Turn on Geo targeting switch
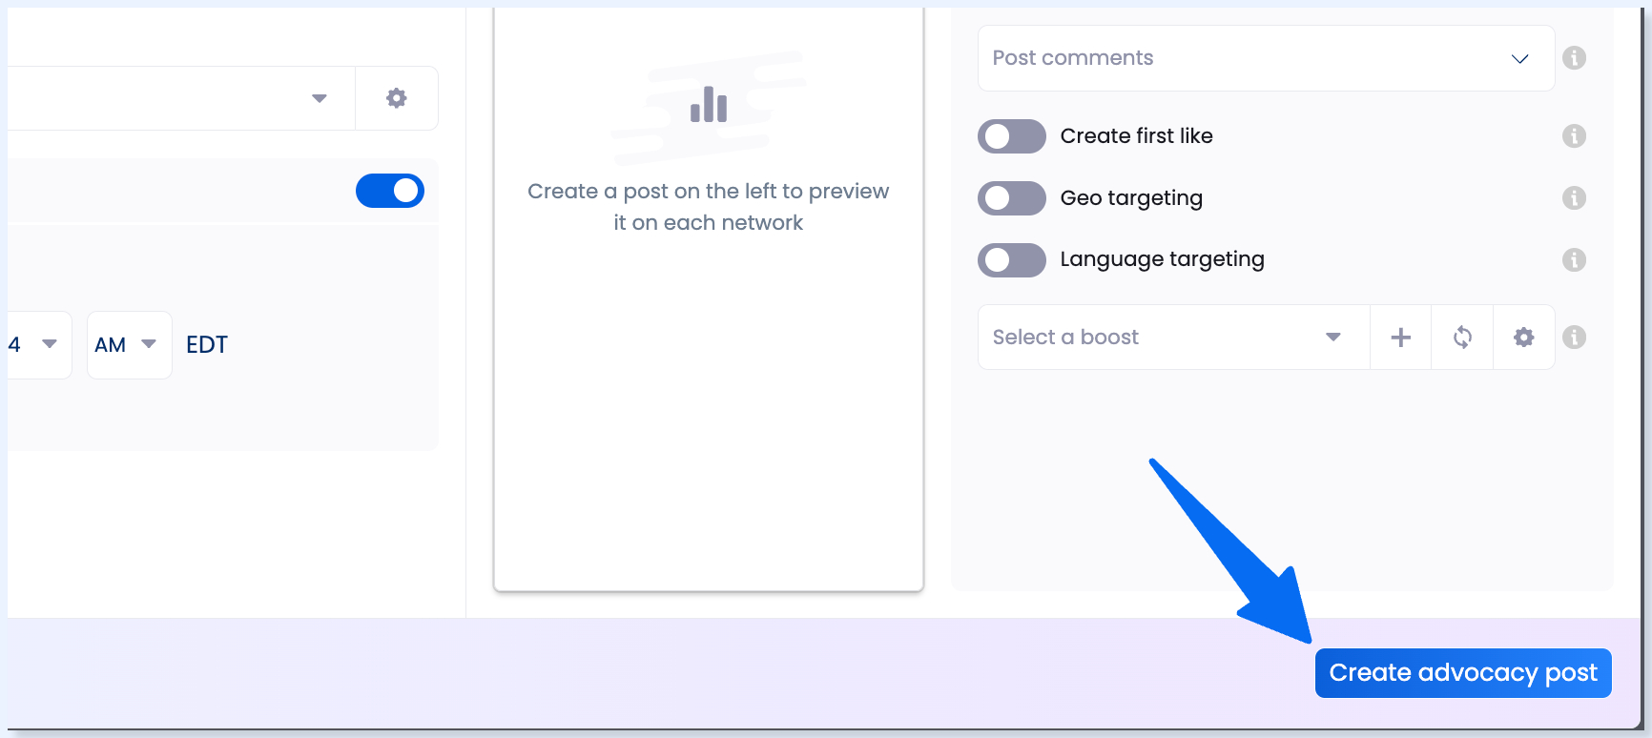This screenshot has width=1652, height=738. [1012, 198]
